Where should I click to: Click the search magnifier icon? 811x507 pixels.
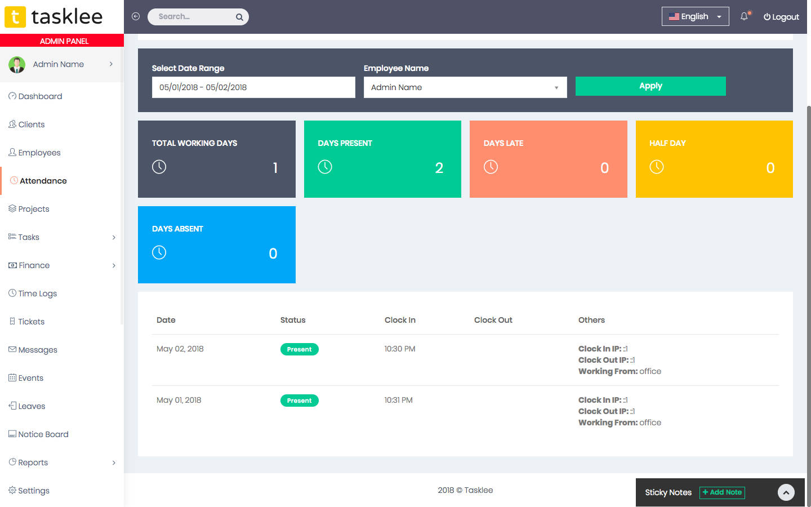coord(239,16)
